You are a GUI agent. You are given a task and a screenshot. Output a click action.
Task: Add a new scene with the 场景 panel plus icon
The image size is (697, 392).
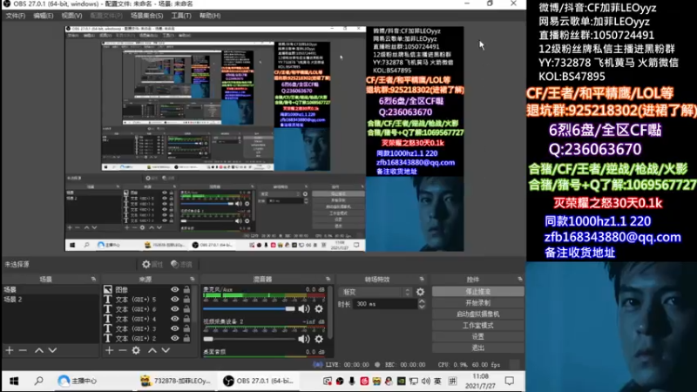point(10,350)
